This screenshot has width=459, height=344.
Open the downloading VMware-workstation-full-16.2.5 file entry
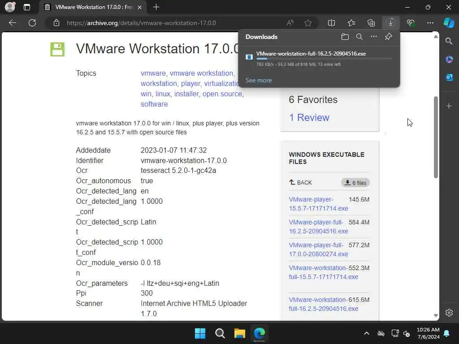click(x=319, y=59)
